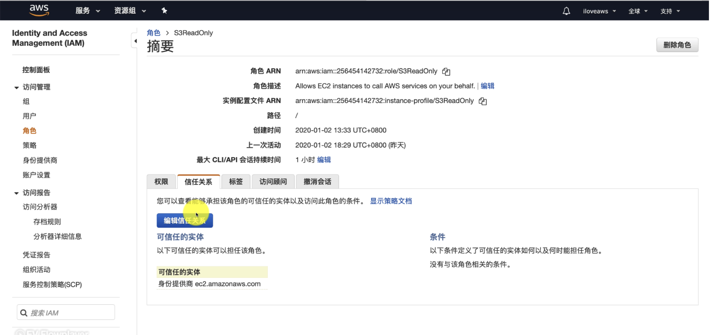Click the 角色 breadcrumb link
The width and height of the screenshot is (710, 335).
[154, 33]
